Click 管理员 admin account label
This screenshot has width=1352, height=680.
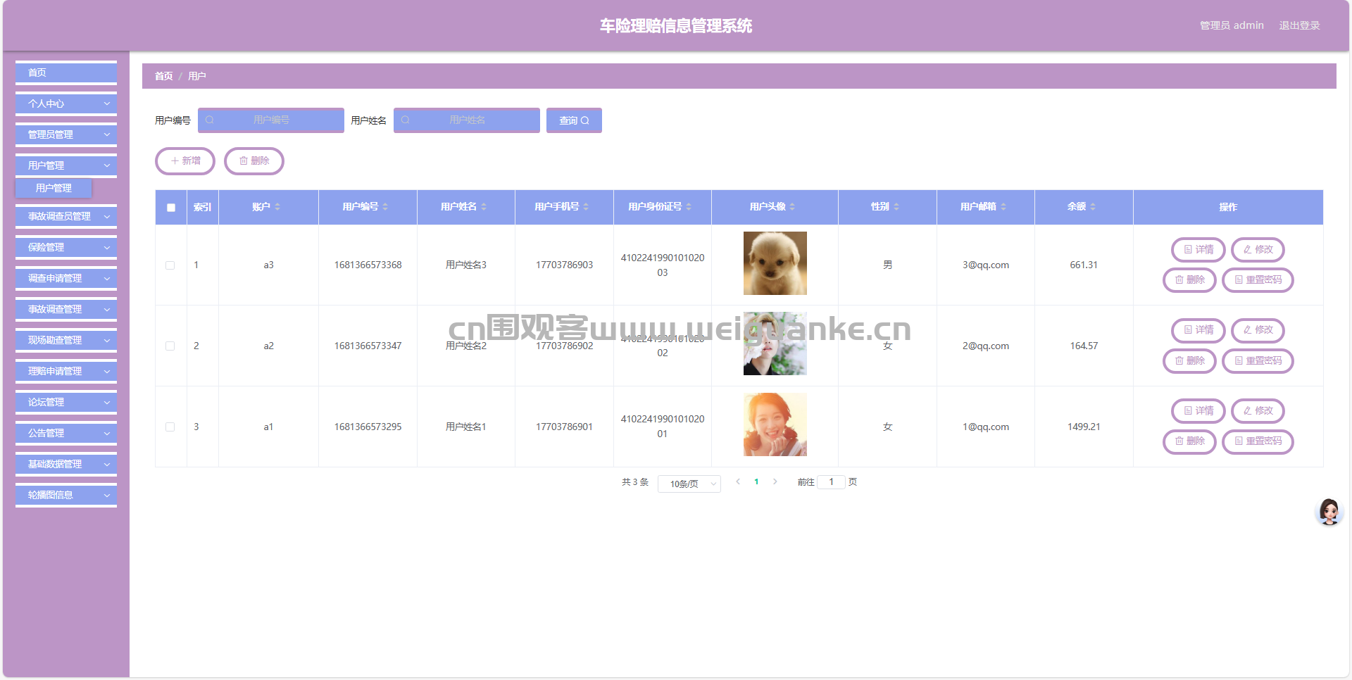click(1232, 25)
